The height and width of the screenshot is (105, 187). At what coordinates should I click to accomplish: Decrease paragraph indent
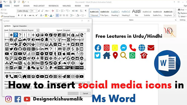click(x=73, y=11)
